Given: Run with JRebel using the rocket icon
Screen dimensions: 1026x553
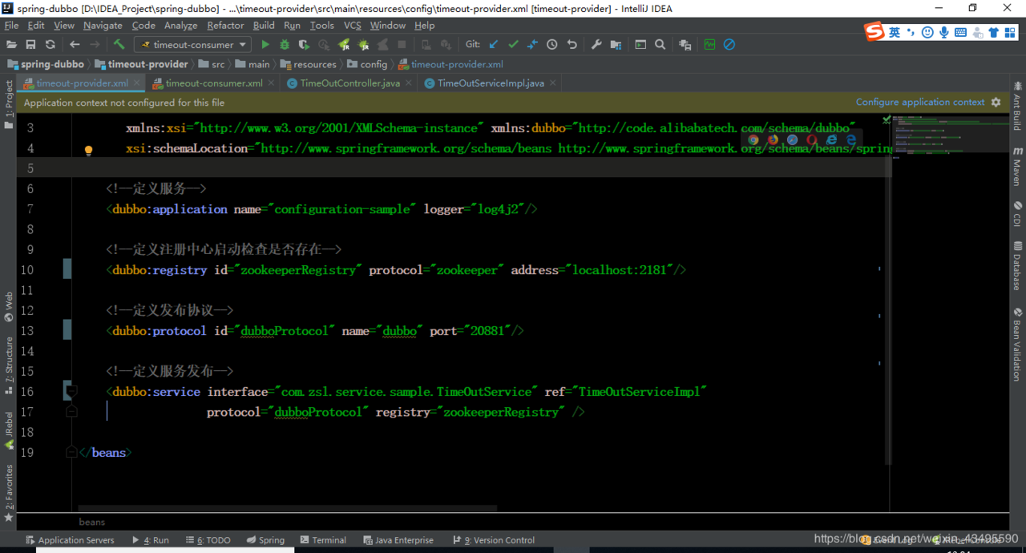Looking at the screenshot, I should pyautogui.click(x=344, y=45).
